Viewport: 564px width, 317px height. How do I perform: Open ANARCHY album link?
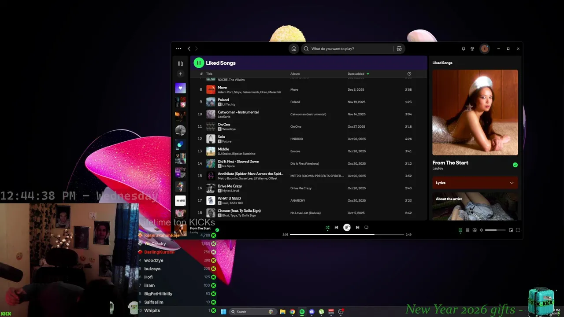point(297,201)
